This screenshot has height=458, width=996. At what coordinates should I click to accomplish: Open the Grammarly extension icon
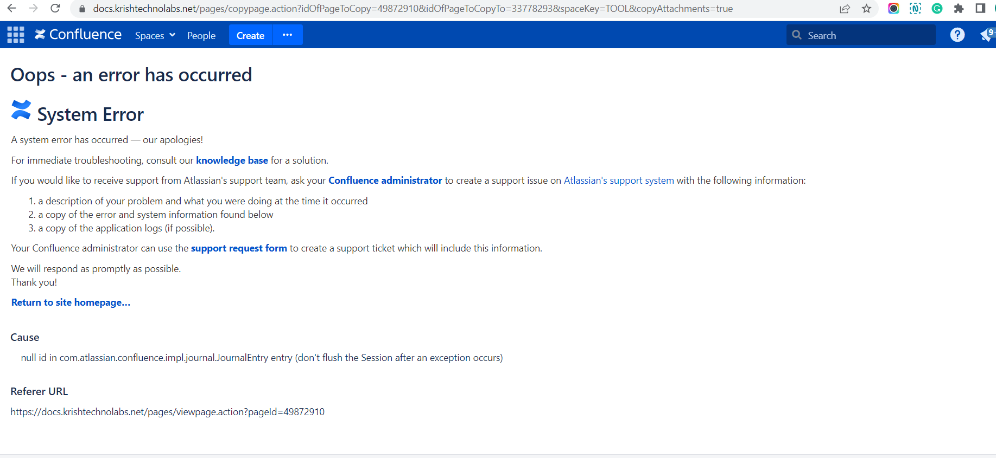click(x=937, y=9)
